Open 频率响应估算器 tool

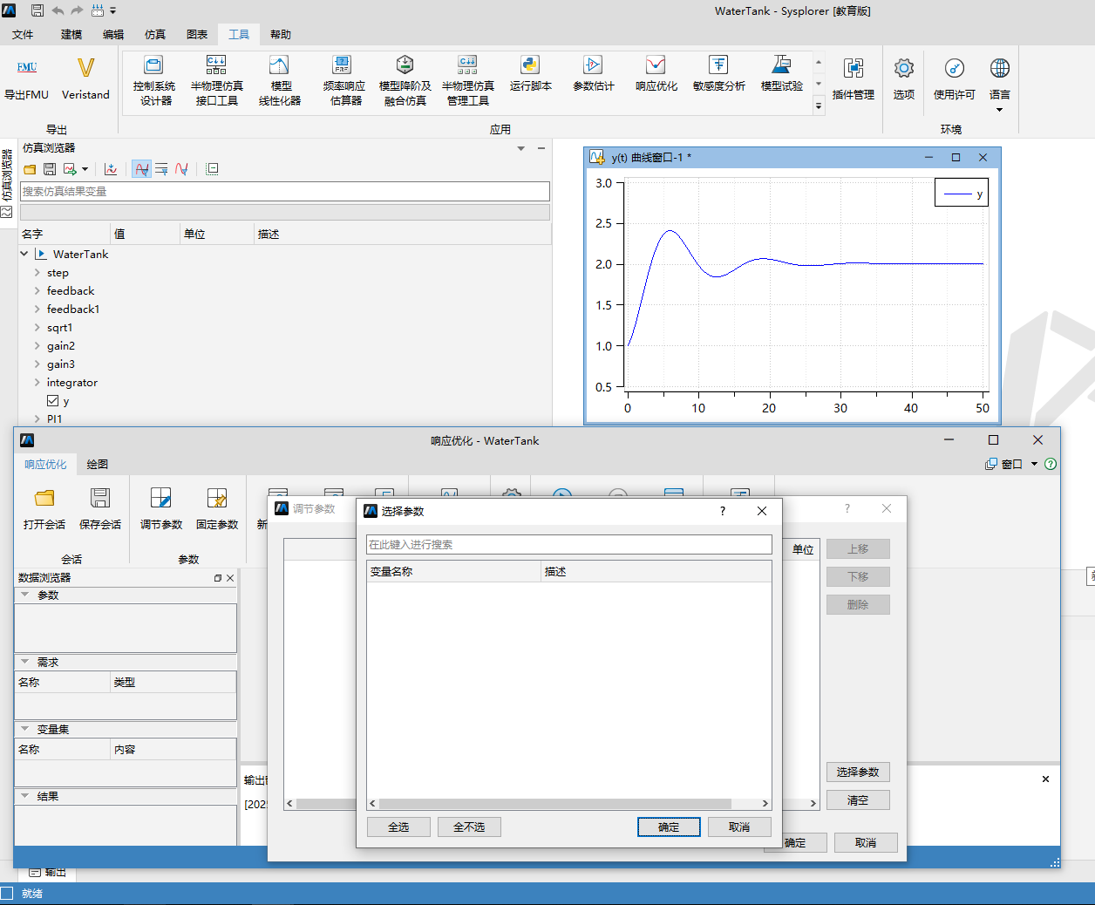pos(343,80)
